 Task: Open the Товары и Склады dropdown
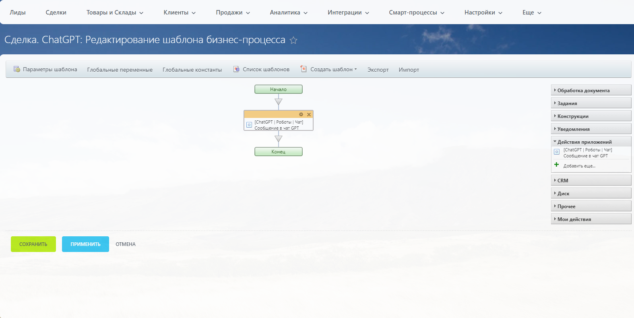115,12
